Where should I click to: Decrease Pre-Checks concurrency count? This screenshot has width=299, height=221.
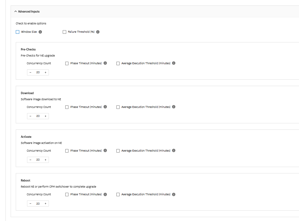tap(30, 73)
